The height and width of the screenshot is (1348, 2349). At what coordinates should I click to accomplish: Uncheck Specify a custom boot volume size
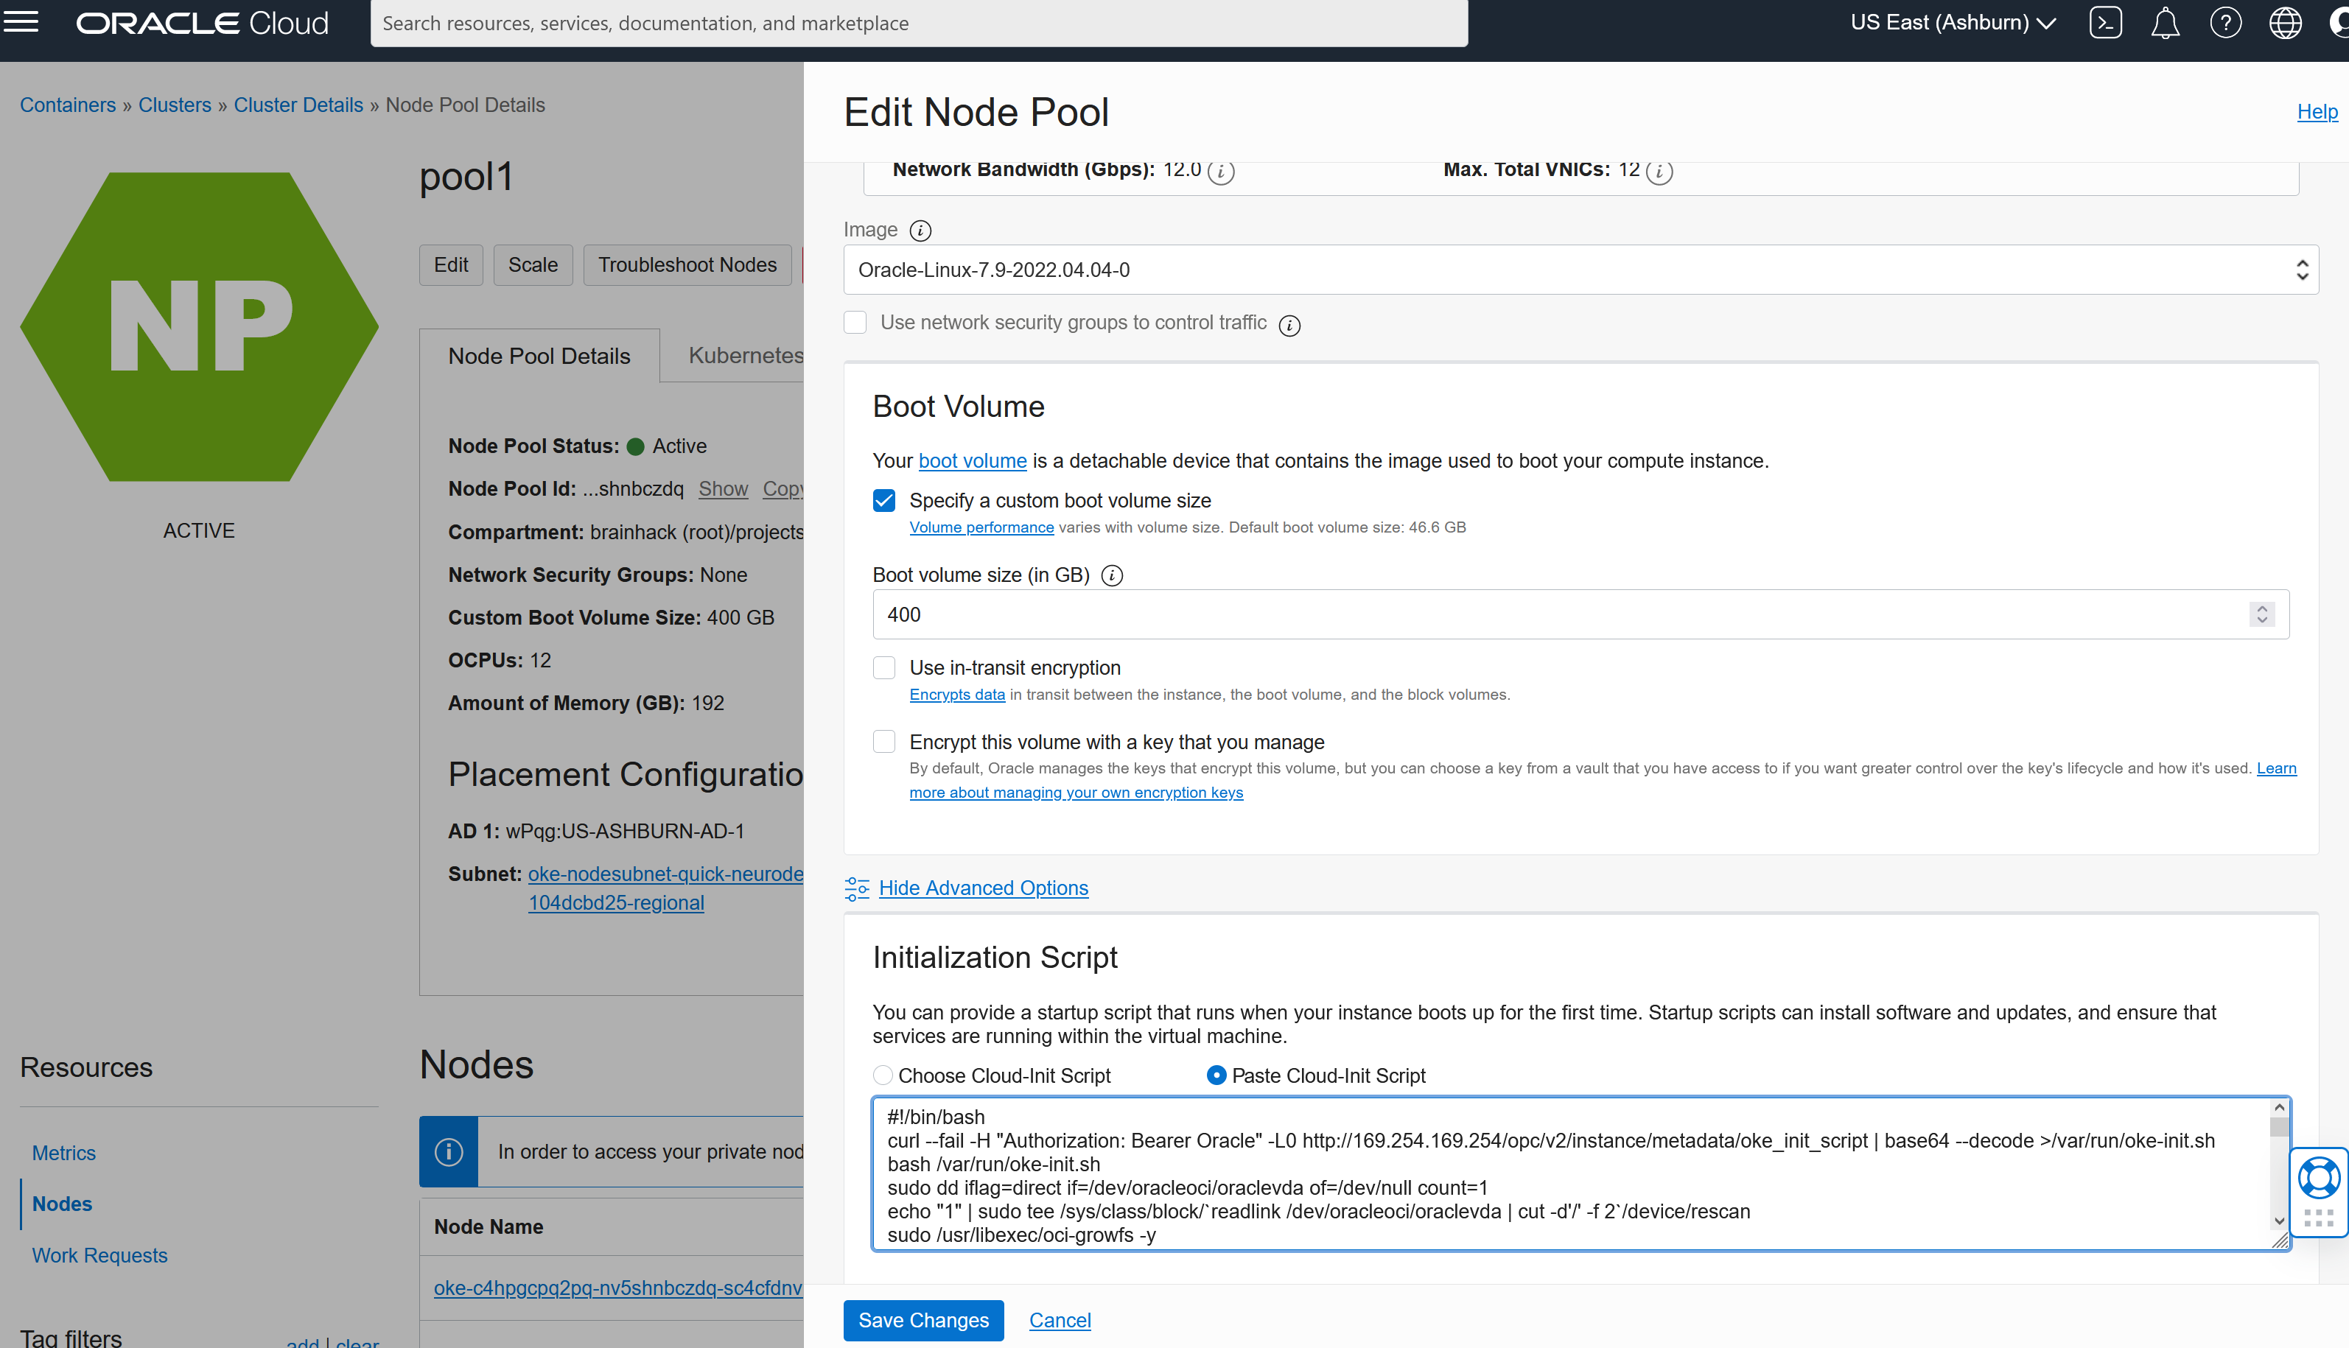click(884, 501)
